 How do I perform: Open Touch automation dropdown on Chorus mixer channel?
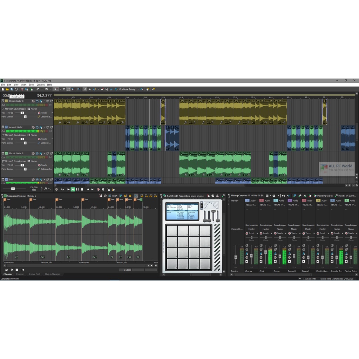257,233
